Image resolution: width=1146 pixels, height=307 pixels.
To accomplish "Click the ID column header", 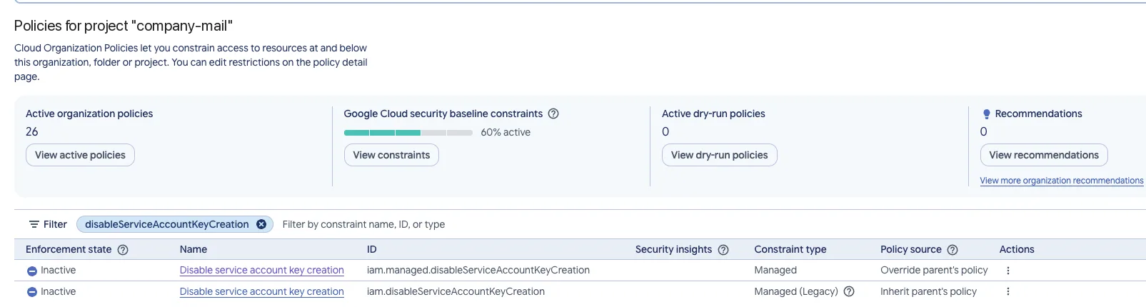I will (371, 249).
